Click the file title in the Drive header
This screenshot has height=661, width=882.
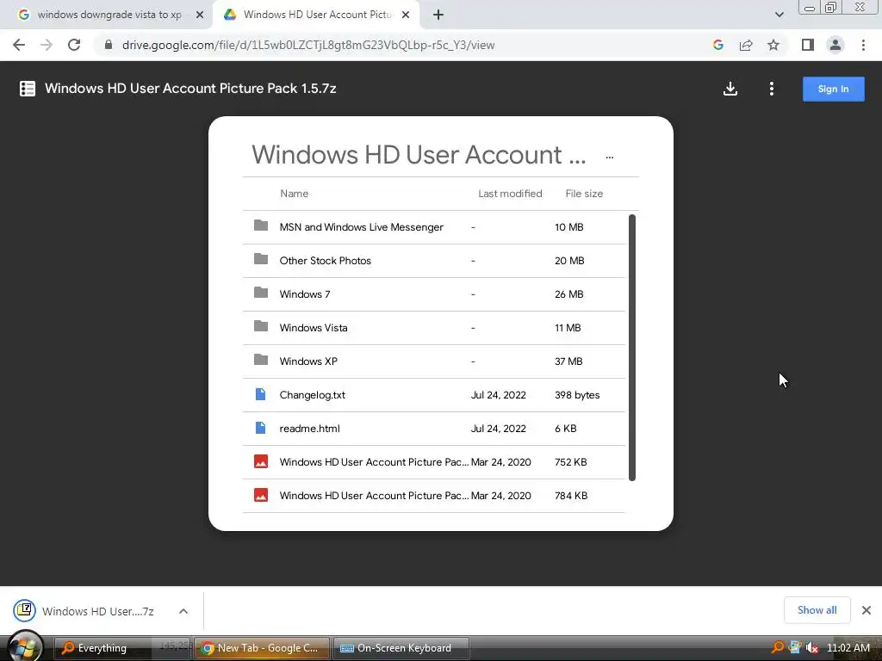point(190,89)
